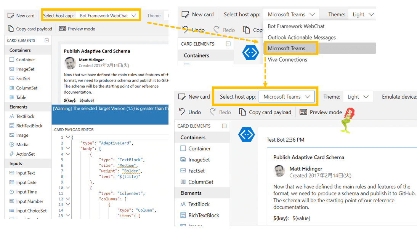Choose Outlook Actionable Messages from the host list

pyautogui.click(x=302, y=37)
